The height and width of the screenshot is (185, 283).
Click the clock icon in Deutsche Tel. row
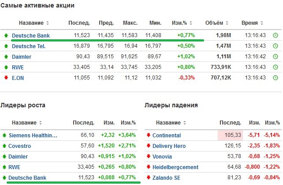(x=276, y=46)
